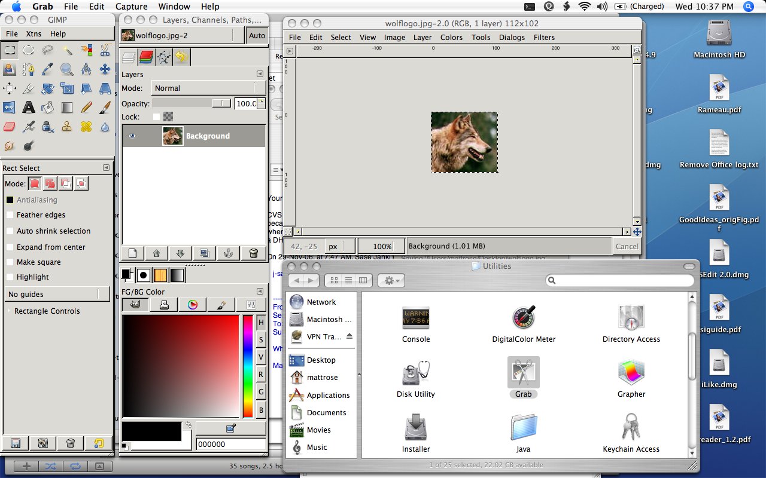Screen dimensions: 766x478
Task: Create a new layer in Layers dialog
Action: 133,253
